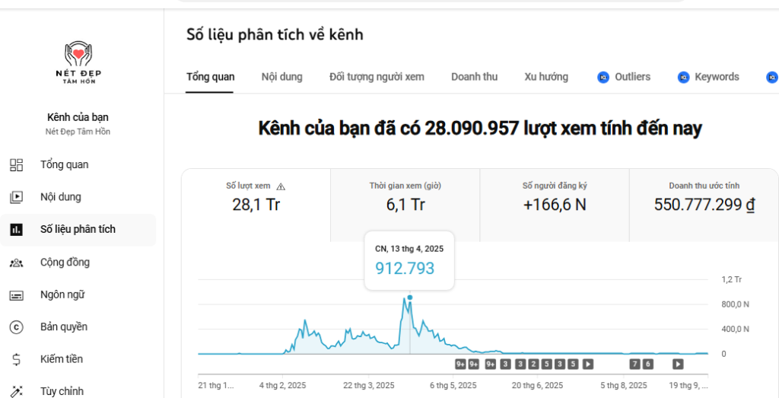
Task: Click the Số liệu phân tích bar-chart icon
Action: pos(16,230)
